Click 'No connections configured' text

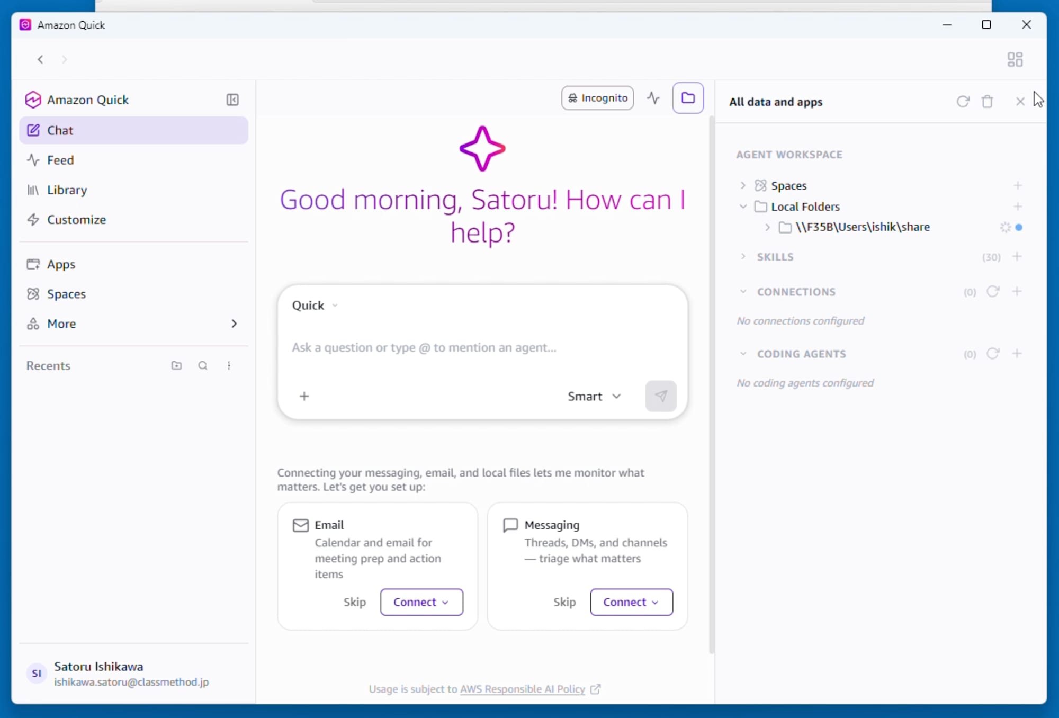click(x=800, y=321)
